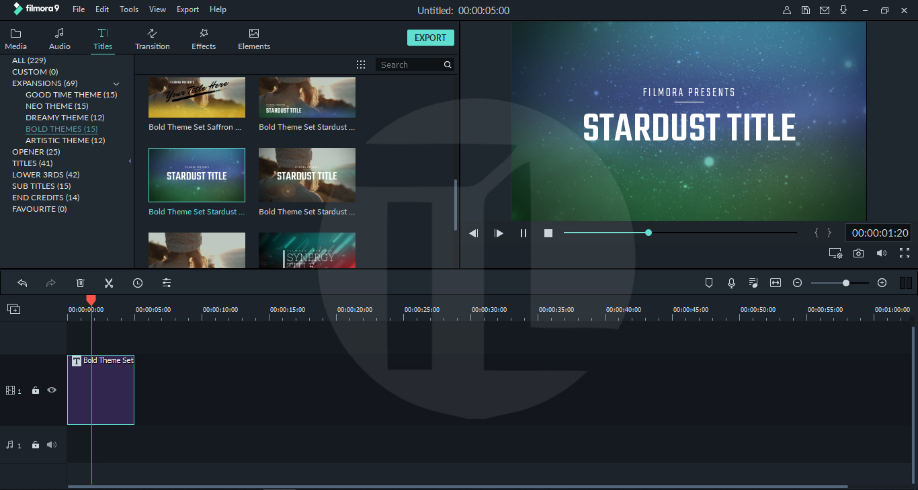The image size is (918, 490).
Task: Click the clock Duration icon in the toolbar
Action: click(138, 282)
